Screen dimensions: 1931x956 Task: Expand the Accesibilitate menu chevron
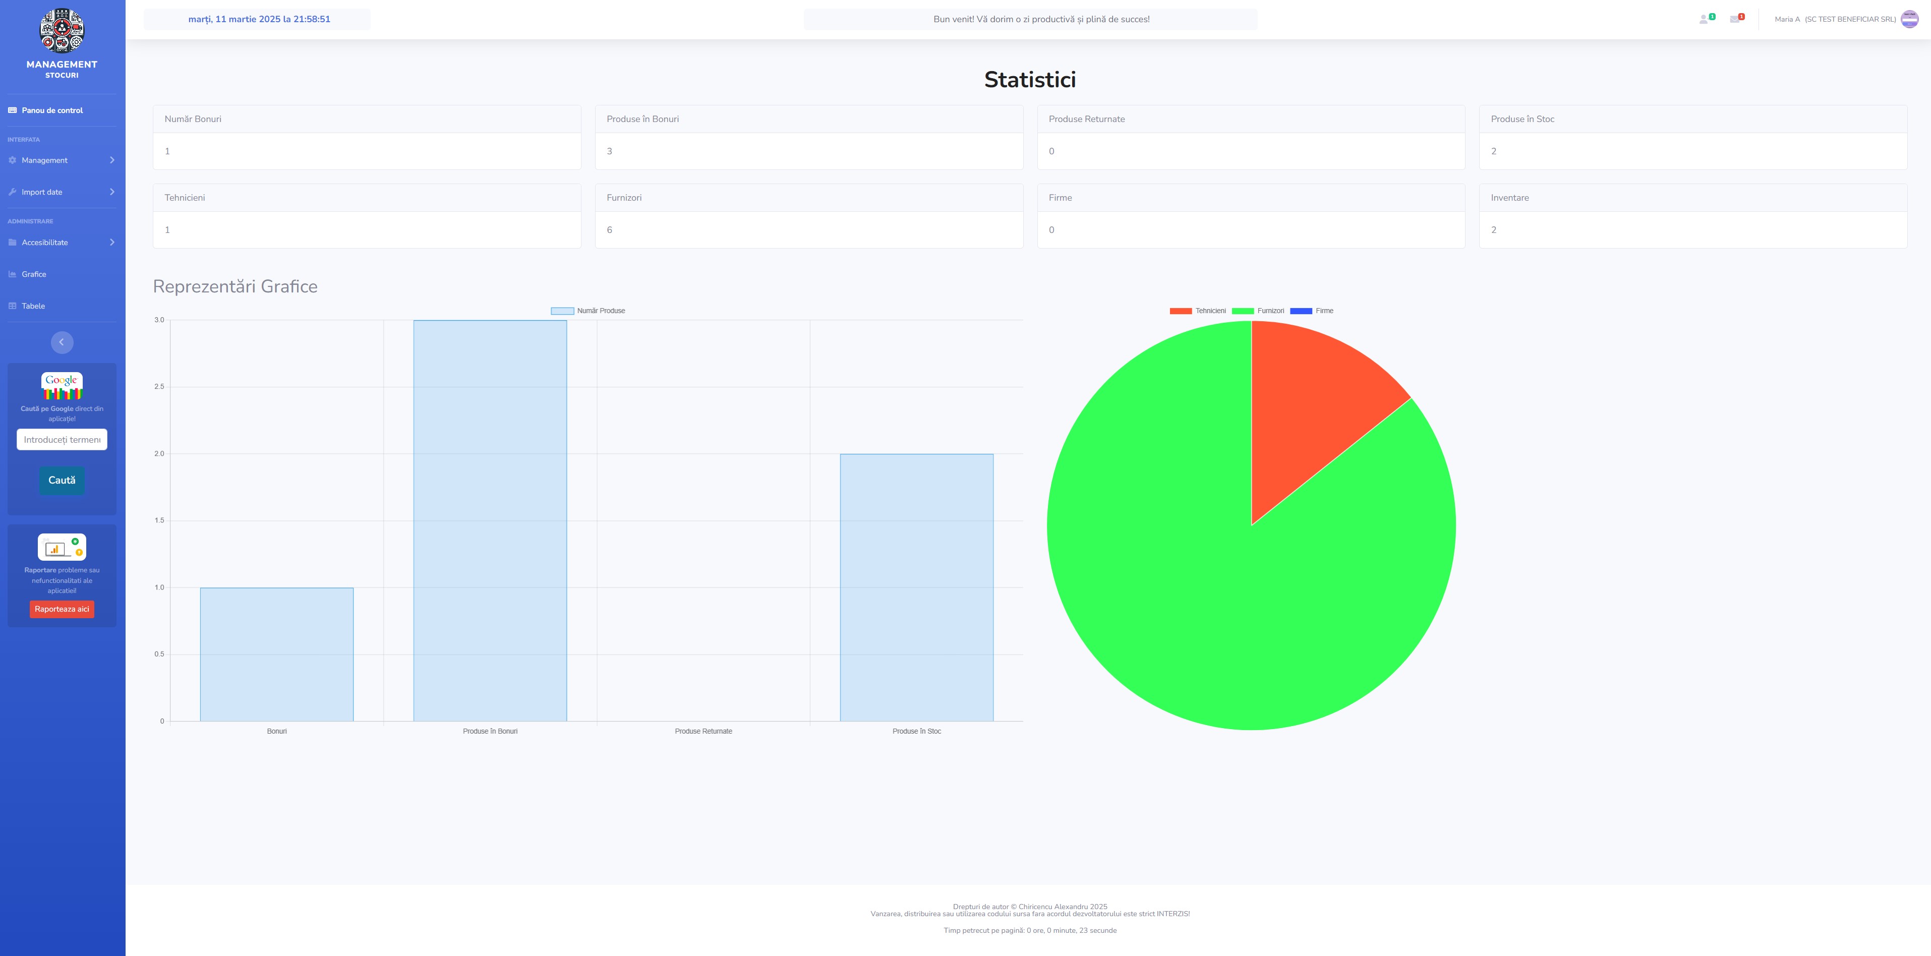coord(111,242)
